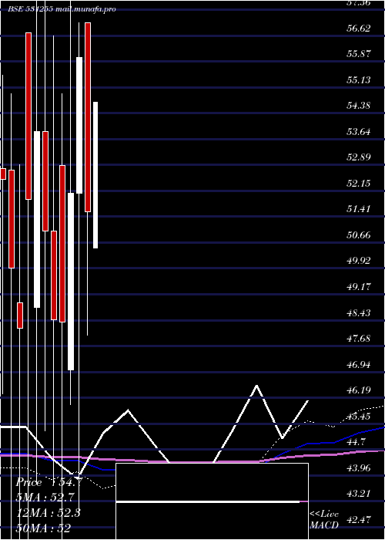
Task: Click the BSE 531255 mail.munafa.pro title text
Action: 62,9
